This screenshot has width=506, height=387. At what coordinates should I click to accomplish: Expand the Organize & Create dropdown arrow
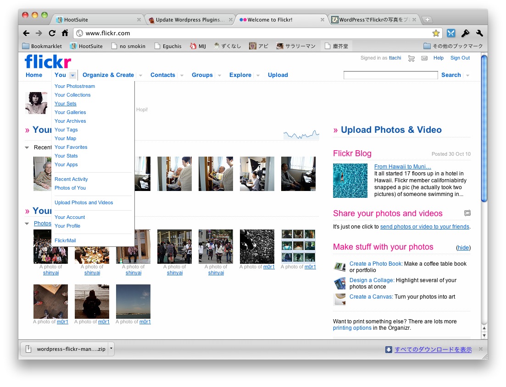pyautogui.click(x=140, y=76)
